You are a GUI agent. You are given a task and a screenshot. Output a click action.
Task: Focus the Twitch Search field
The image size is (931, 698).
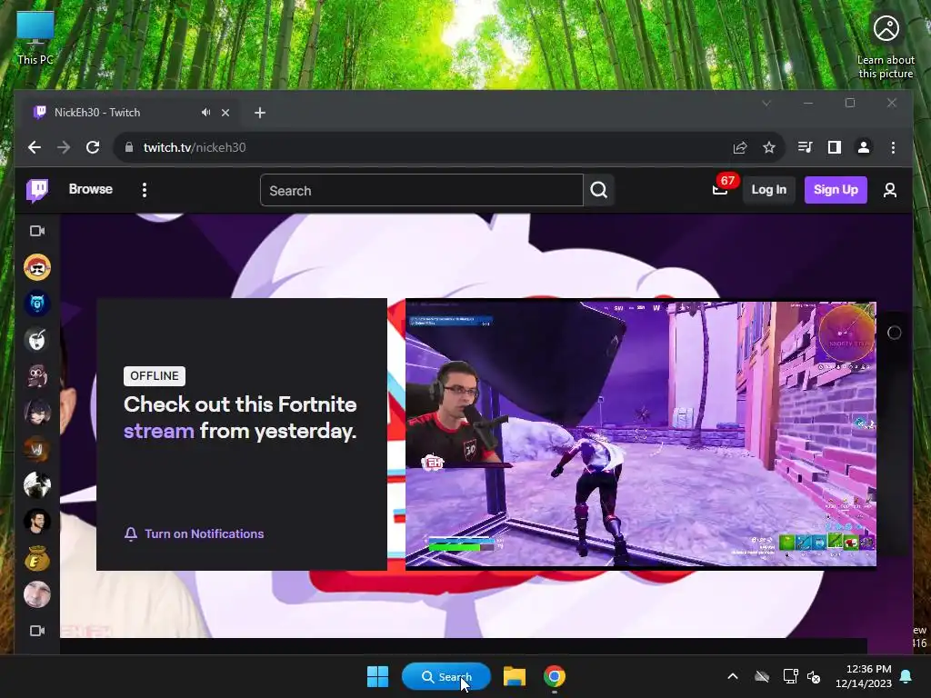click(x=422, y=190)
